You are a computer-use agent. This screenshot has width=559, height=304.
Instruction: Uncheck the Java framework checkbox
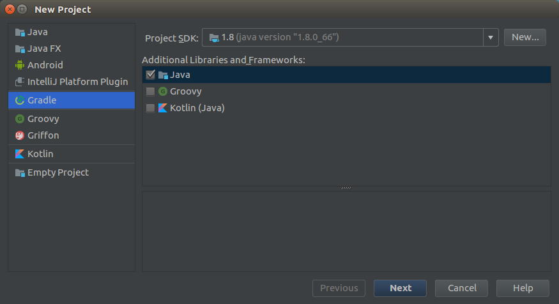tap(150, 75)
